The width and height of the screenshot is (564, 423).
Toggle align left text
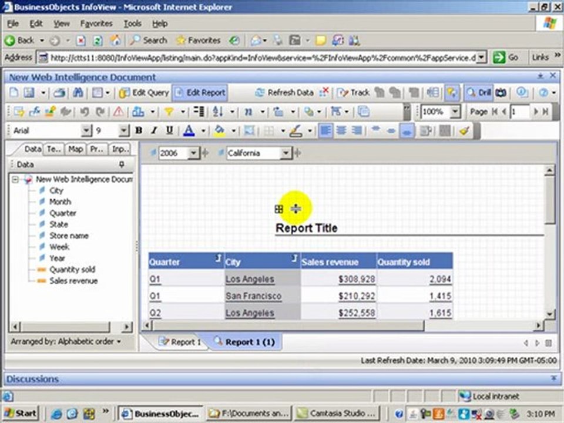point(325,130)
